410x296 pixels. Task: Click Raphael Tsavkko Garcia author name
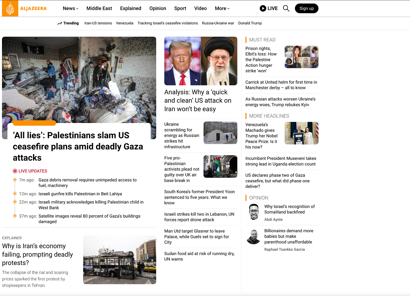284,249
